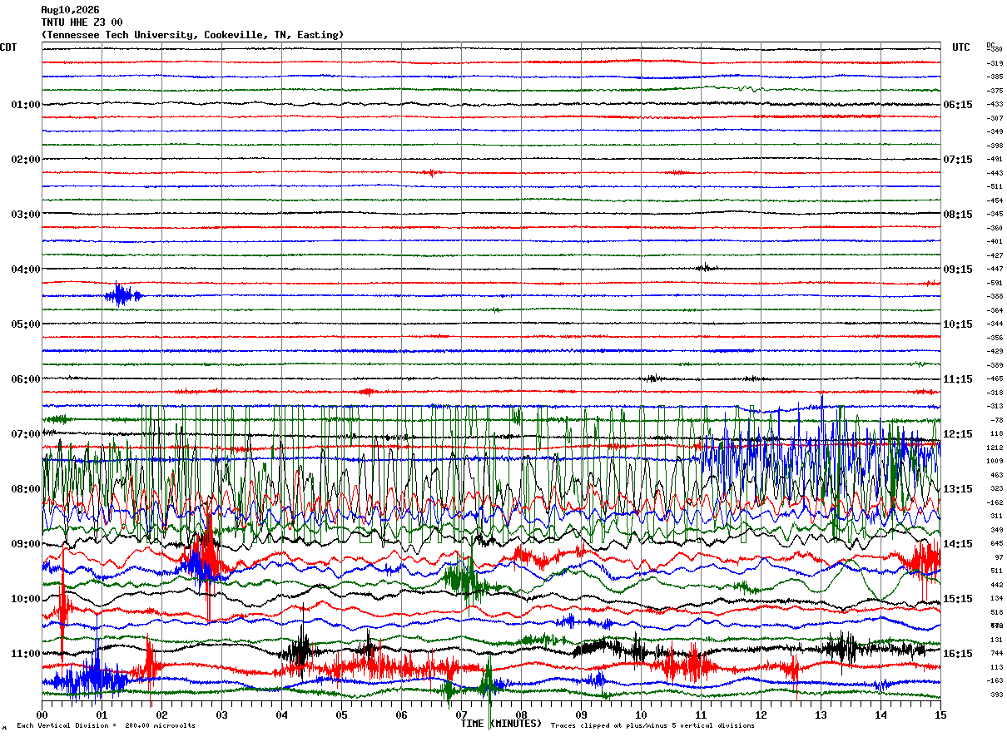Click minute 15 on the time axis
This screenshot has height=737, width=1007.
pos(940,715)
